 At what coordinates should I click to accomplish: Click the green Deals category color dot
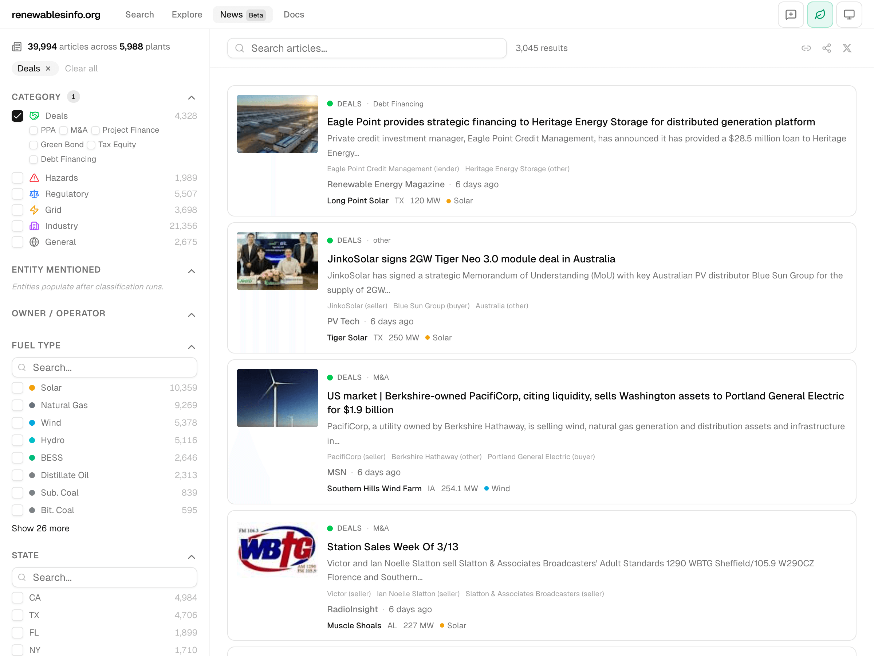click(x=330, y=104)
